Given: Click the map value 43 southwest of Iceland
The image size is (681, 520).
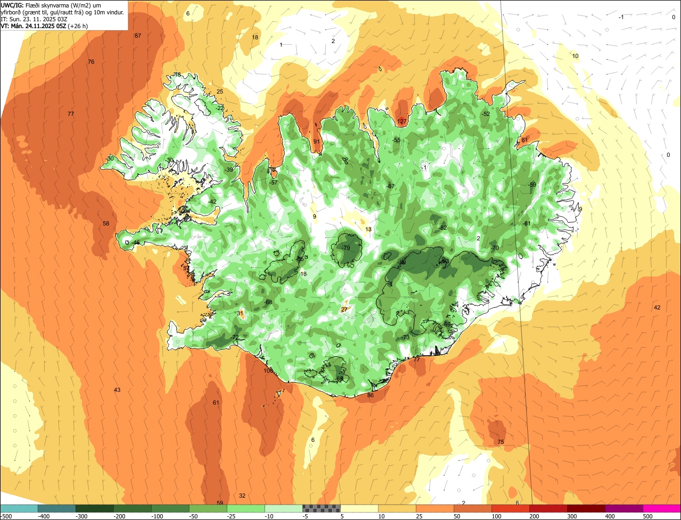Looking at the screenshot, I should pos(117,390).
